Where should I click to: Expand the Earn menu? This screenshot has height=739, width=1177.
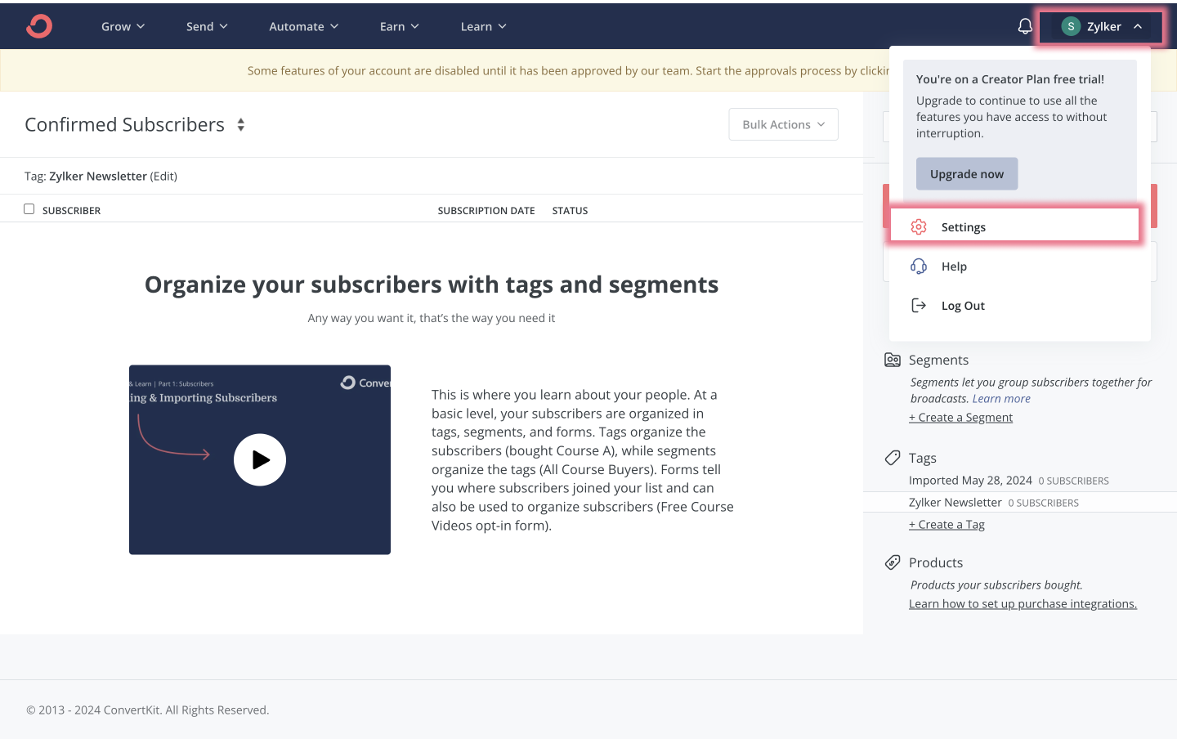[400, 26]
